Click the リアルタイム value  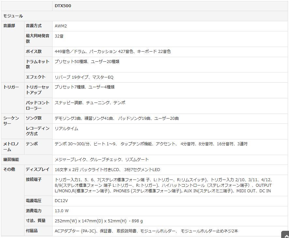point(66,129)
